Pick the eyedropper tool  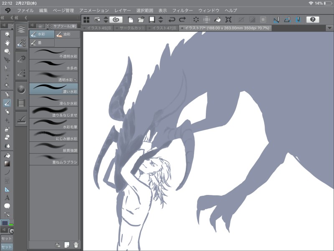tap(7, 77)
